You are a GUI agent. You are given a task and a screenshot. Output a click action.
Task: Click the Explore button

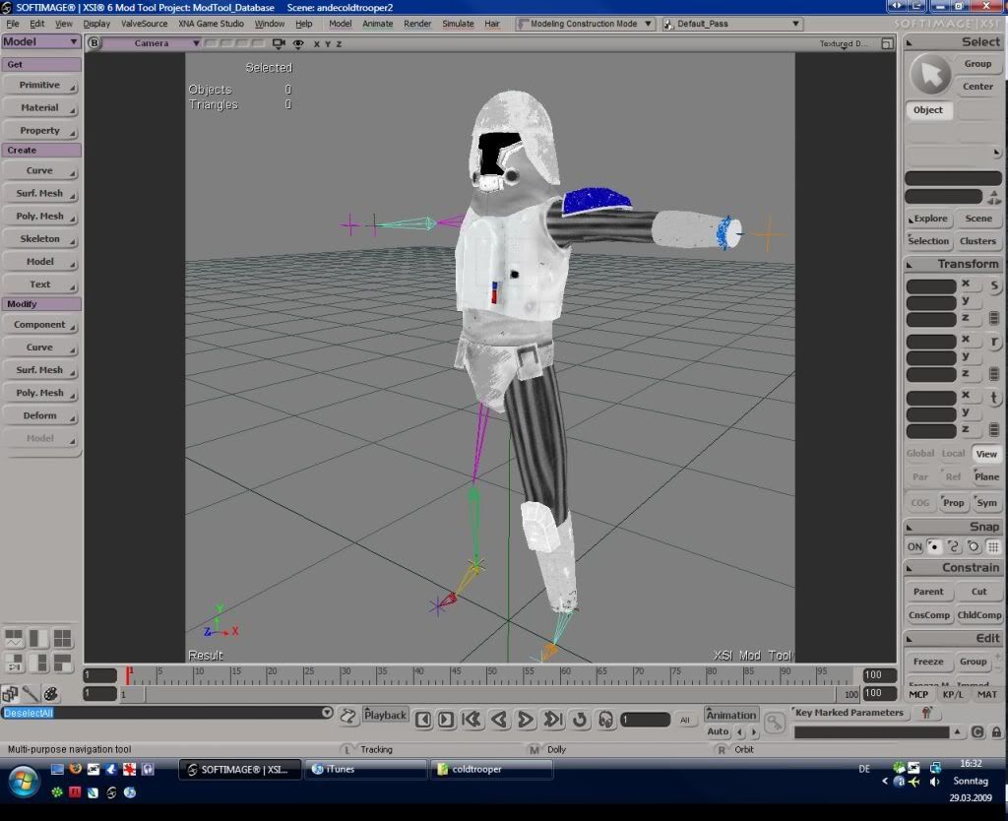point(929,219)
